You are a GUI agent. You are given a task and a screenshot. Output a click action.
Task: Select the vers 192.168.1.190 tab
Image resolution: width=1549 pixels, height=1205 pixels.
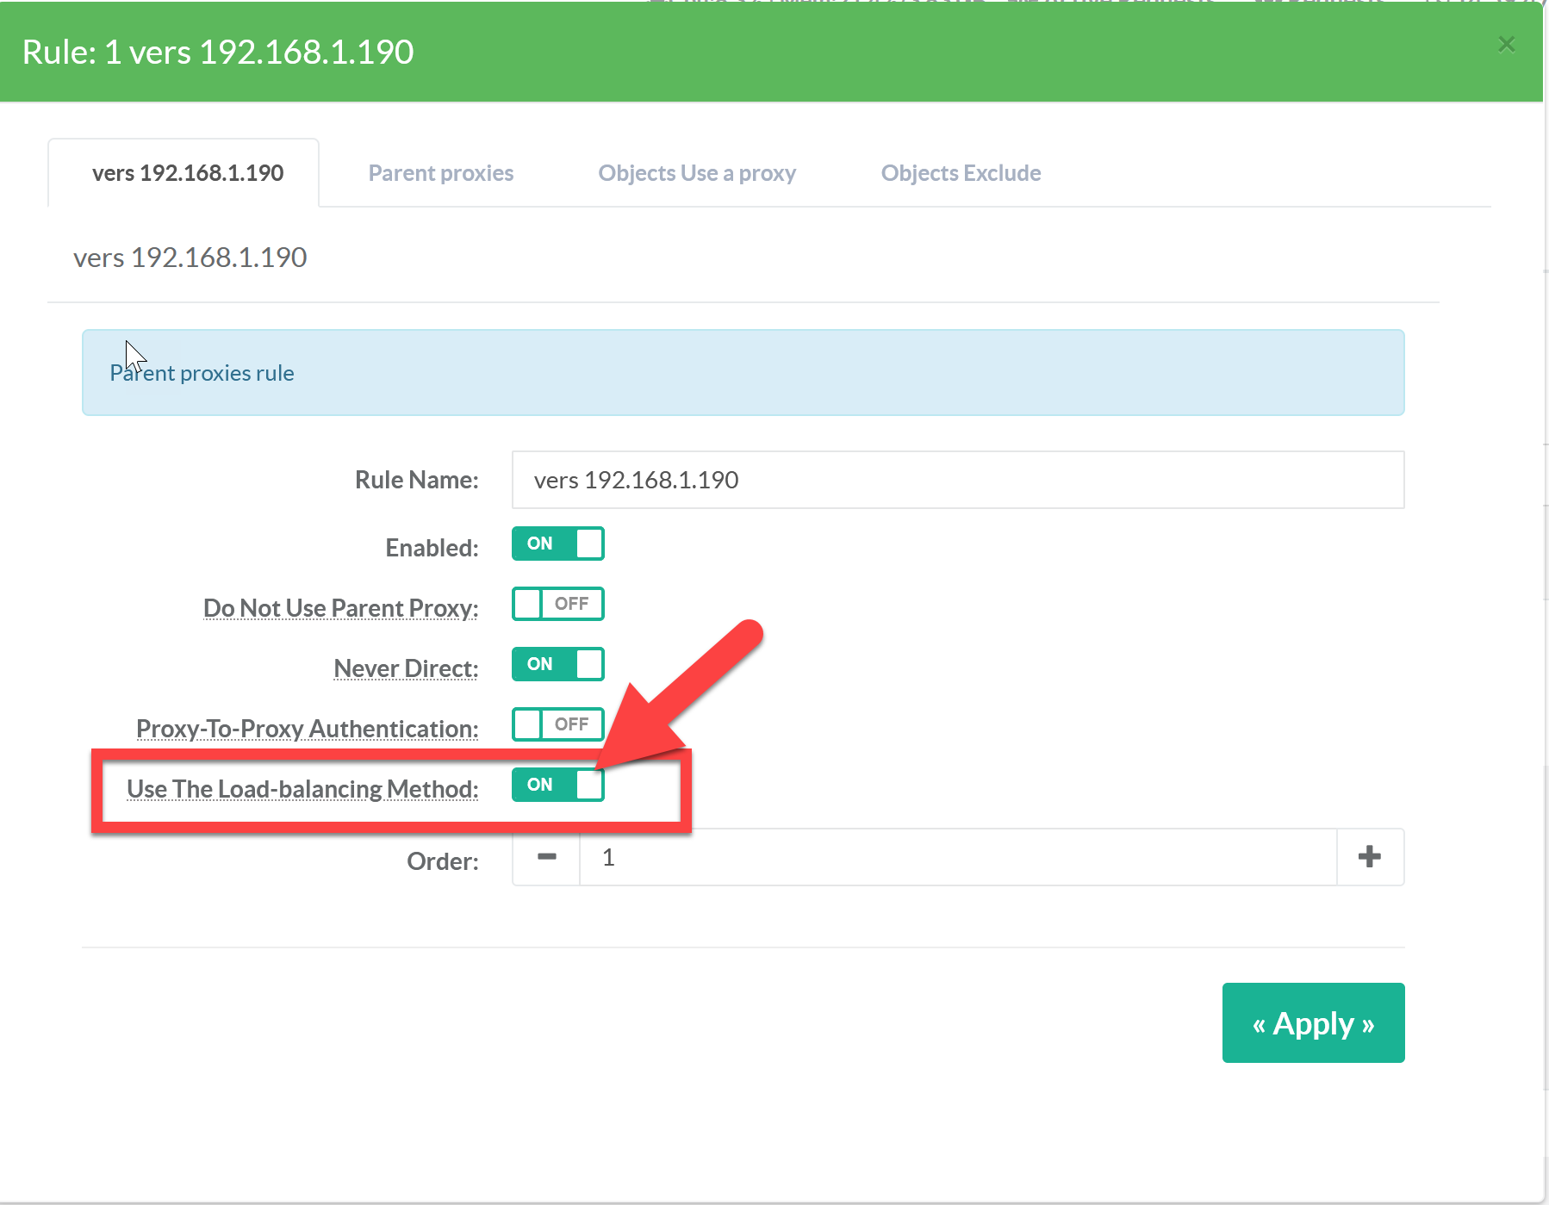[187, 173]
